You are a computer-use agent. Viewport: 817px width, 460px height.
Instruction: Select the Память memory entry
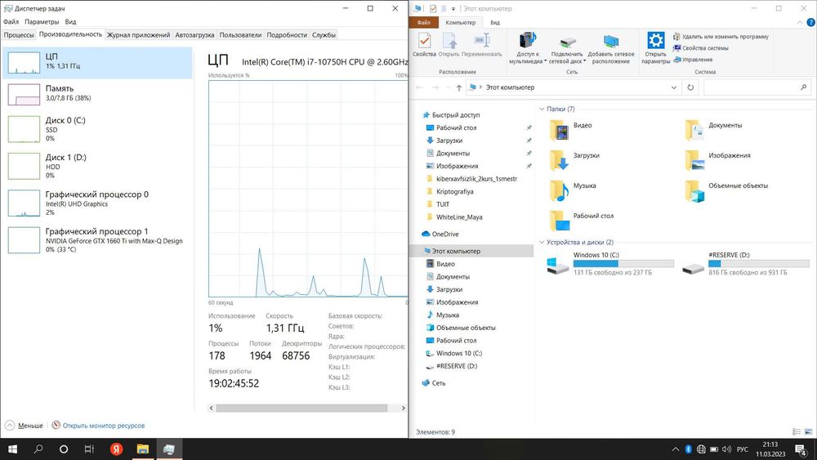(97, 94)
